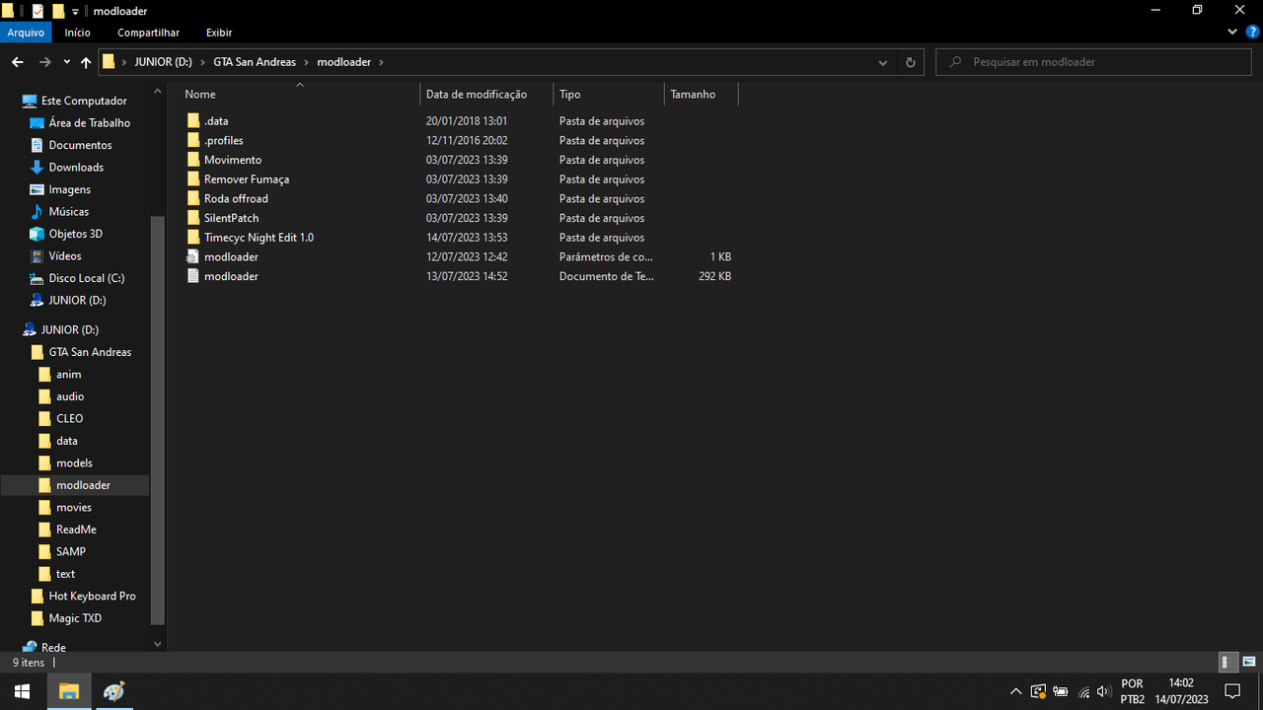Open Customize Quick Access Toolbar dropdown
This screenshot has height=710, width=1263.
coord(76,11)
